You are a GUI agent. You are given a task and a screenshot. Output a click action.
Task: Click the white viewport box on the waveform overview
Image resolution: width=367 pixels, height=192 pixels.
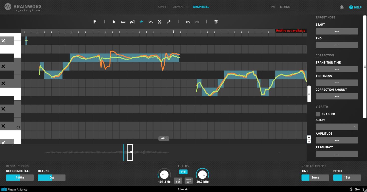point(130,152)
